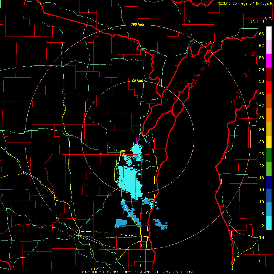Select the dark orange legend swatch

click(269, 101)
